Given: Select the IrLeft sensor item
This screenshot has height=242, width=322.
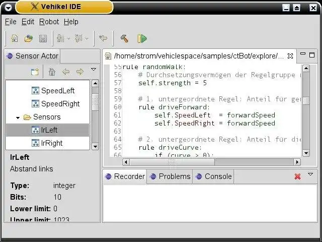Looking at the screenshot, I should 47,130.
